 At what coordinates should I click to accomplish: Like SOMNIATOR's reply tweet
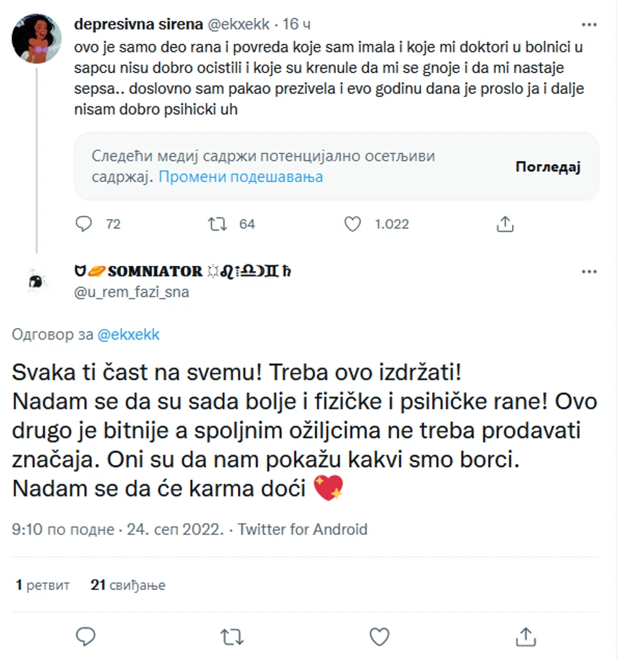pyautogui.click(x=379, y=636)
